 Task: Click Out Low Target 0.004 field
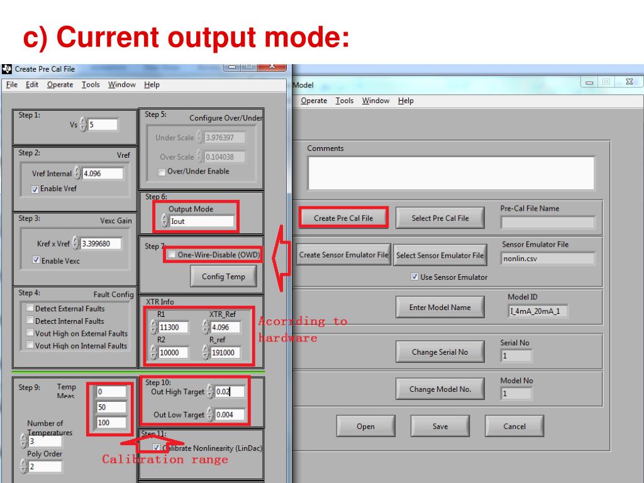230,414
